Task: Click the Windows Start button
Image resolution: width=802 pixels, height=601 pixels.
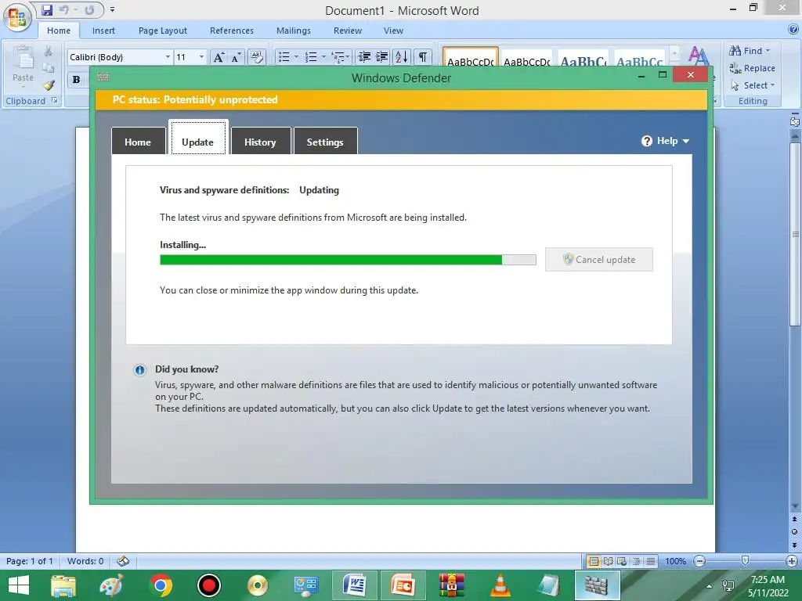Action: click(x=19, y=585)
